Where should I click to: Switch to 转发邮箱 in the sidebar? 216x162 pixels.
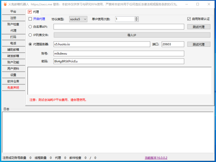click(x=13, y=56)
